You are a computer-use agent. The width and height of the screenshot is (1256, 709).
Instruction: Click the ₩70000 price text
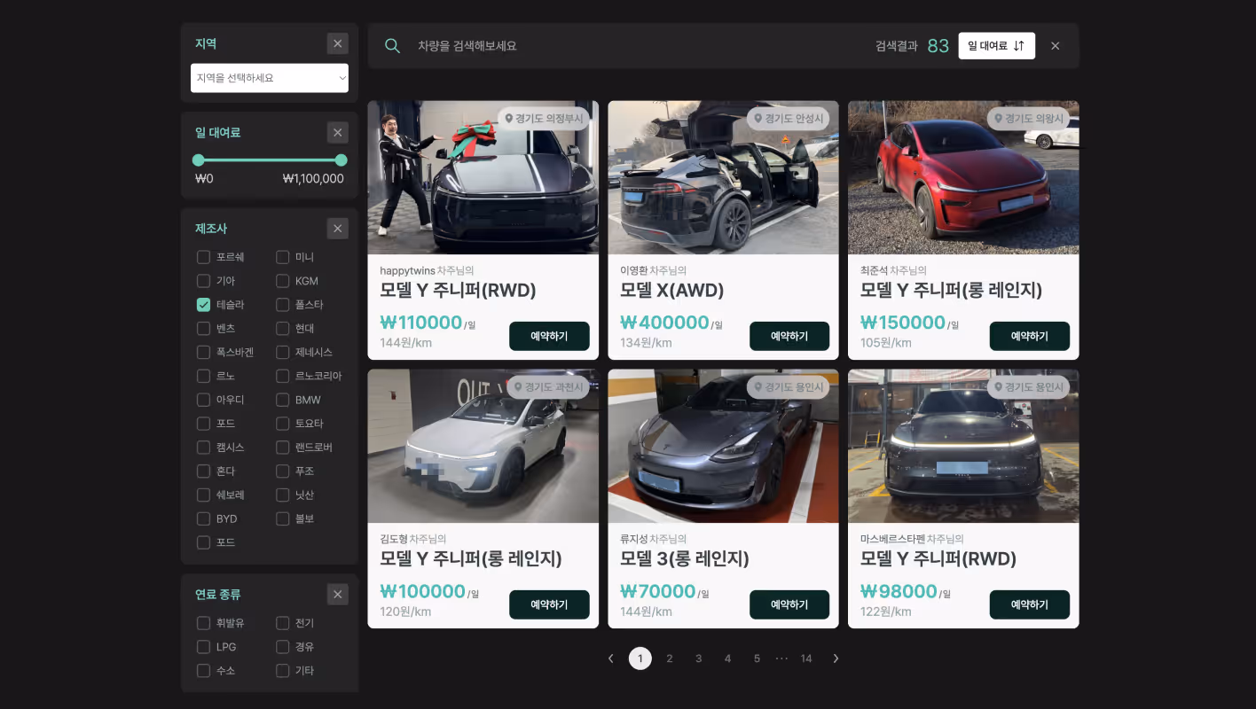pyautogui.click(x=657, y=591)
